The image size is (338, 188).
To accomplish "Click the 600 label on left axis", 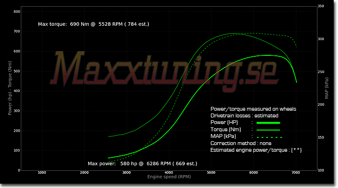I will coord(17,51).
